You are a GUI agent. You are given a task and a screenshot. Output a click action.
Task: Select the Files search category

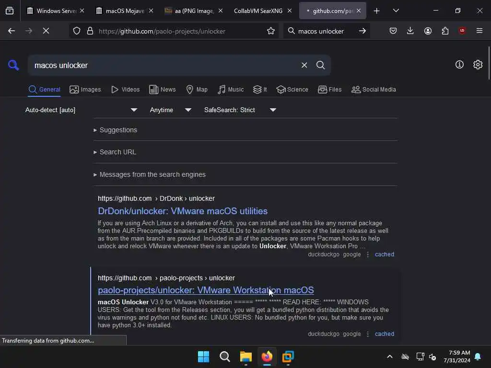(330, 90)
